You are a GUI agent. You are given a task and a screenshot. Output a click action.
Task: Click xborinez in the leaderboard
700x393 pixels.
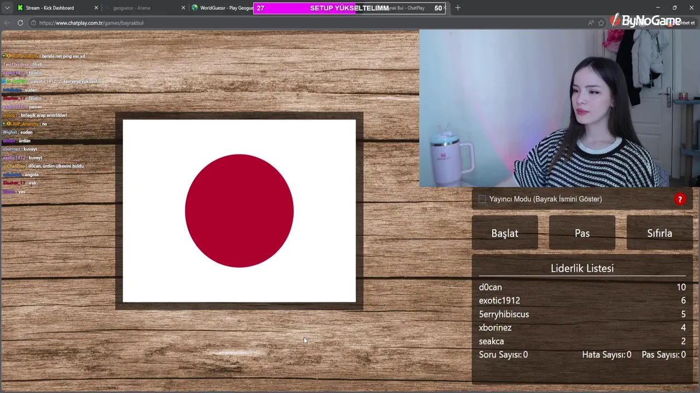point(495,327)
